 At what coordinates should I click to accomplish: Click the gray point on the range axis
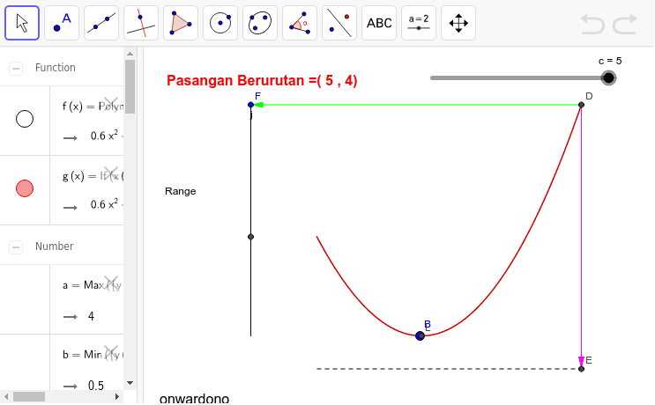[x=250, y=237]
